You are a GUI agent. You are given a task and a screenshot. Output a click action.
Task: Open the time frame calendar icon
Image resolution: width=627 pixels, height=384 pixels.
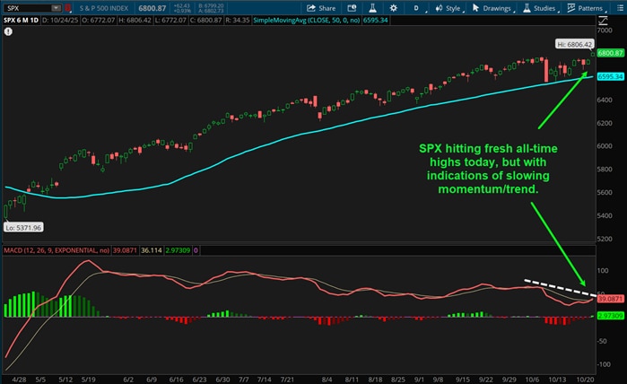pos(352,8)
